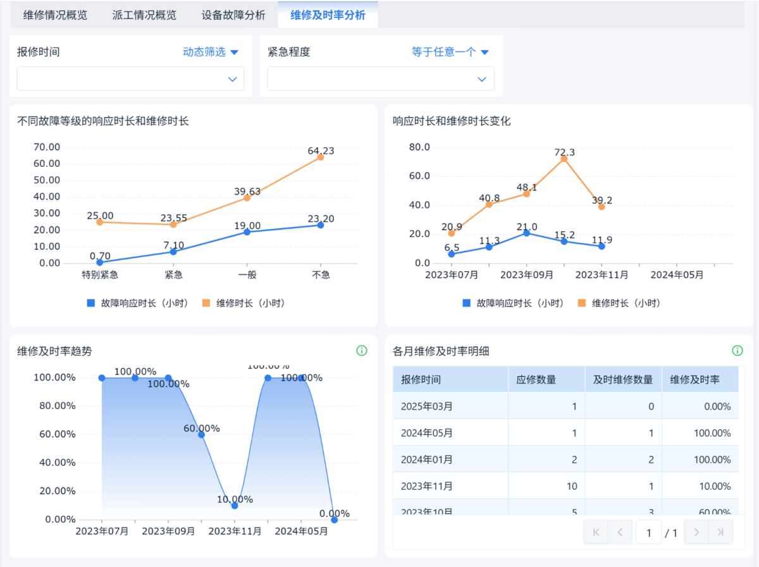Image resolution: width=759 pixels, height=567 pixels.
Task: Toggle 故障响应时长 legend in 变化 chart
Action: 513,303
